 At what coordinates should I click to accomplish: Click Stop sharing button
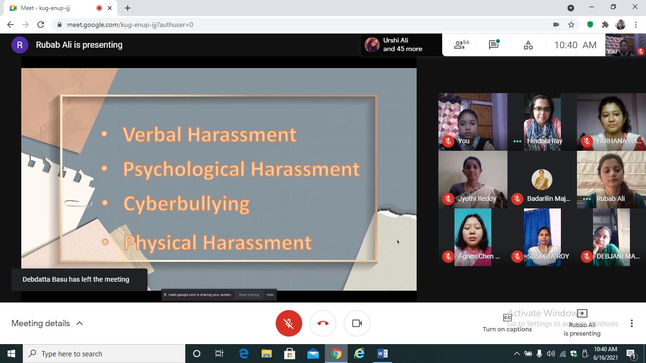(x=249, y=294)
